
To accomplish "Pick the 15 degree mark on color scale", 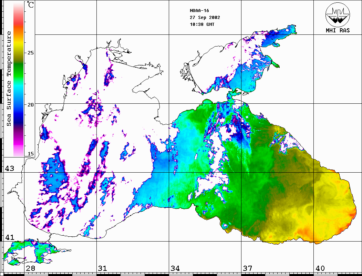I will [x=30, y=154].
